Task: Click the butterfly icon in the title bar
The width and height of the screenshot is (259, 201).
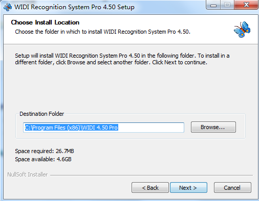Action: click(8, 7)
